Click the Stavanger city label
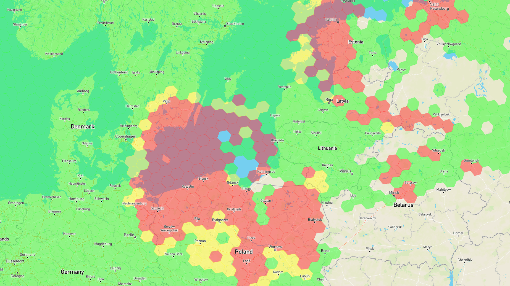 pos(20,25)
